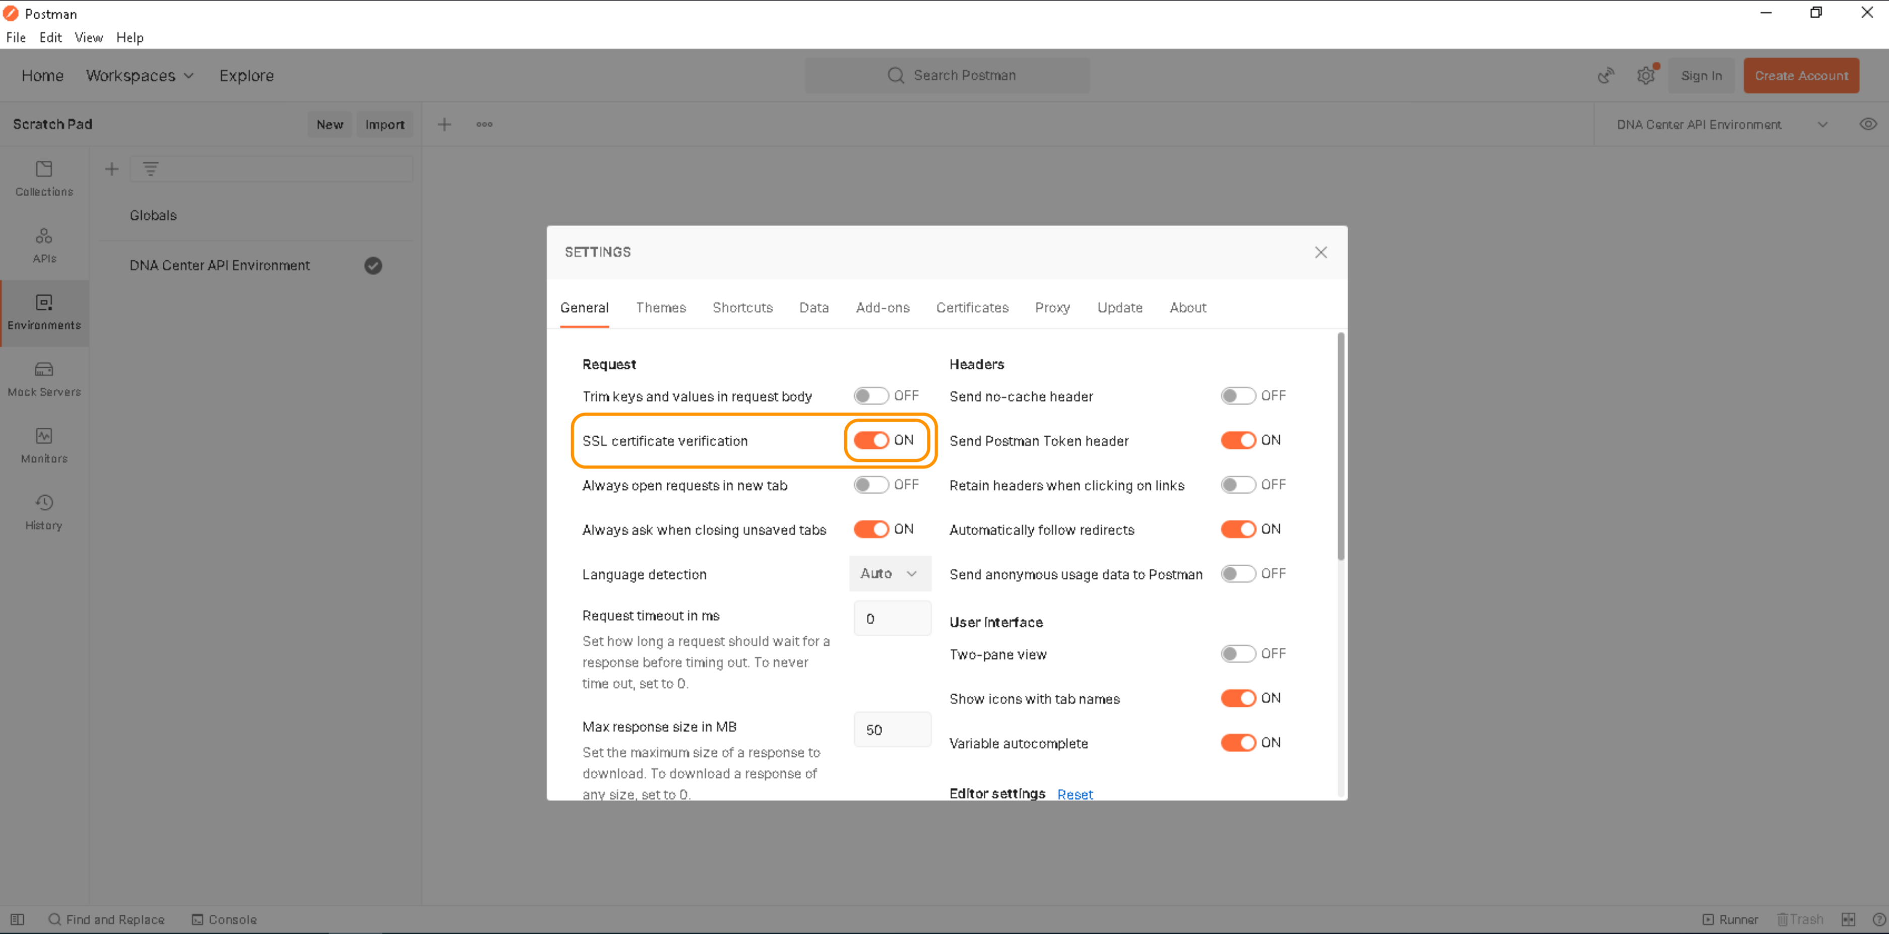The image size is (1889, 934).
Task: Switch to the Certificates settings tab
Action: point(972,307)
